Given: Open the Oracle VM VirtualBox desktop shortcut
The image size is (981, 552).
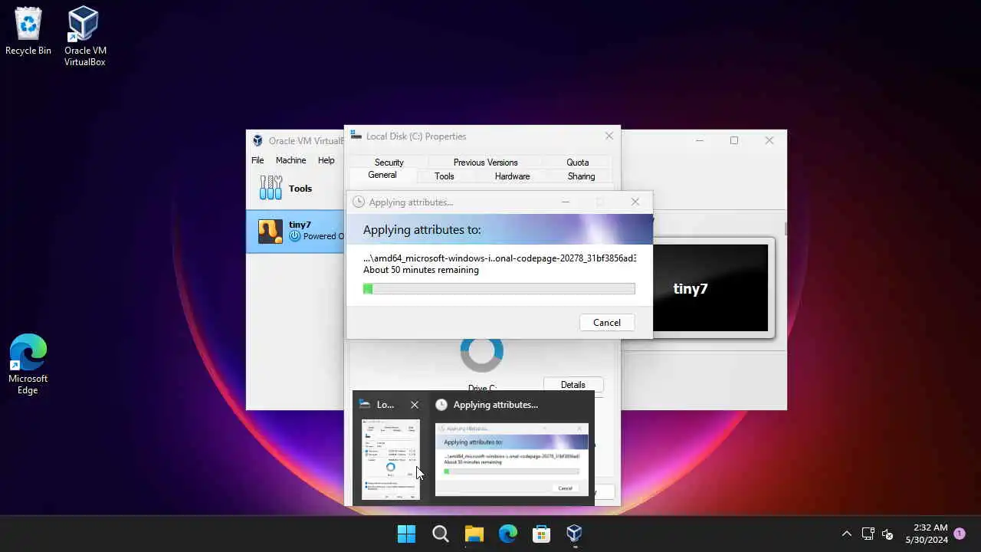Looking at the screenshot, I should [84, 36].
